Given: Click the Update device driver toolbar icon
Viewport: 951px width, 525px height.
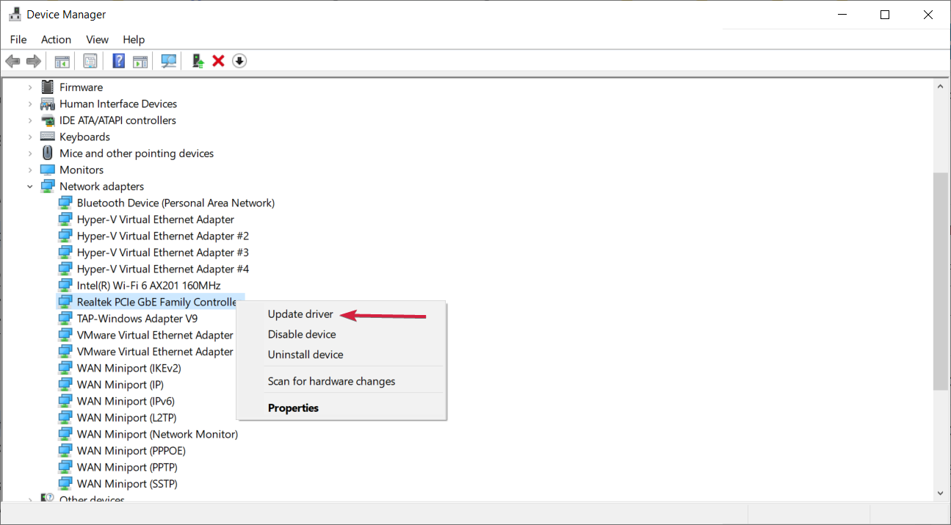Looking at the screenshot, I should point(198,61).
